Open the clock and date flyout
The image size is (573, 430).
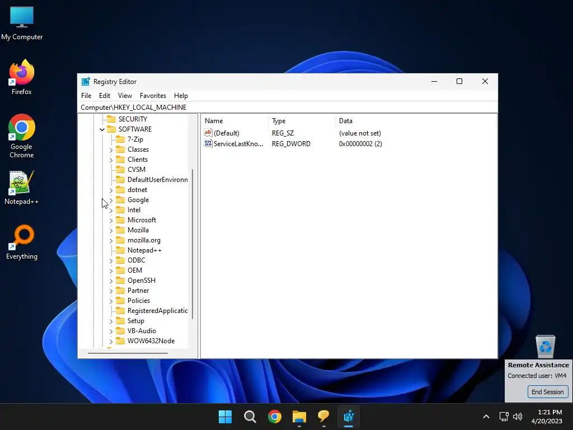tap(547, 417)
